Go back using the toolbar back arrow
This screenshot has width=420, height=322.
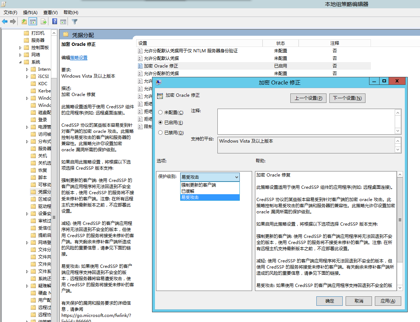[x=5, y=21]
